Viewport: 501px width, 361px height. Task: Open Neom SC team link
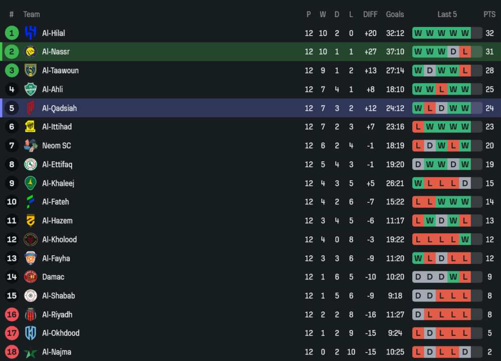(x=56, y=146)
